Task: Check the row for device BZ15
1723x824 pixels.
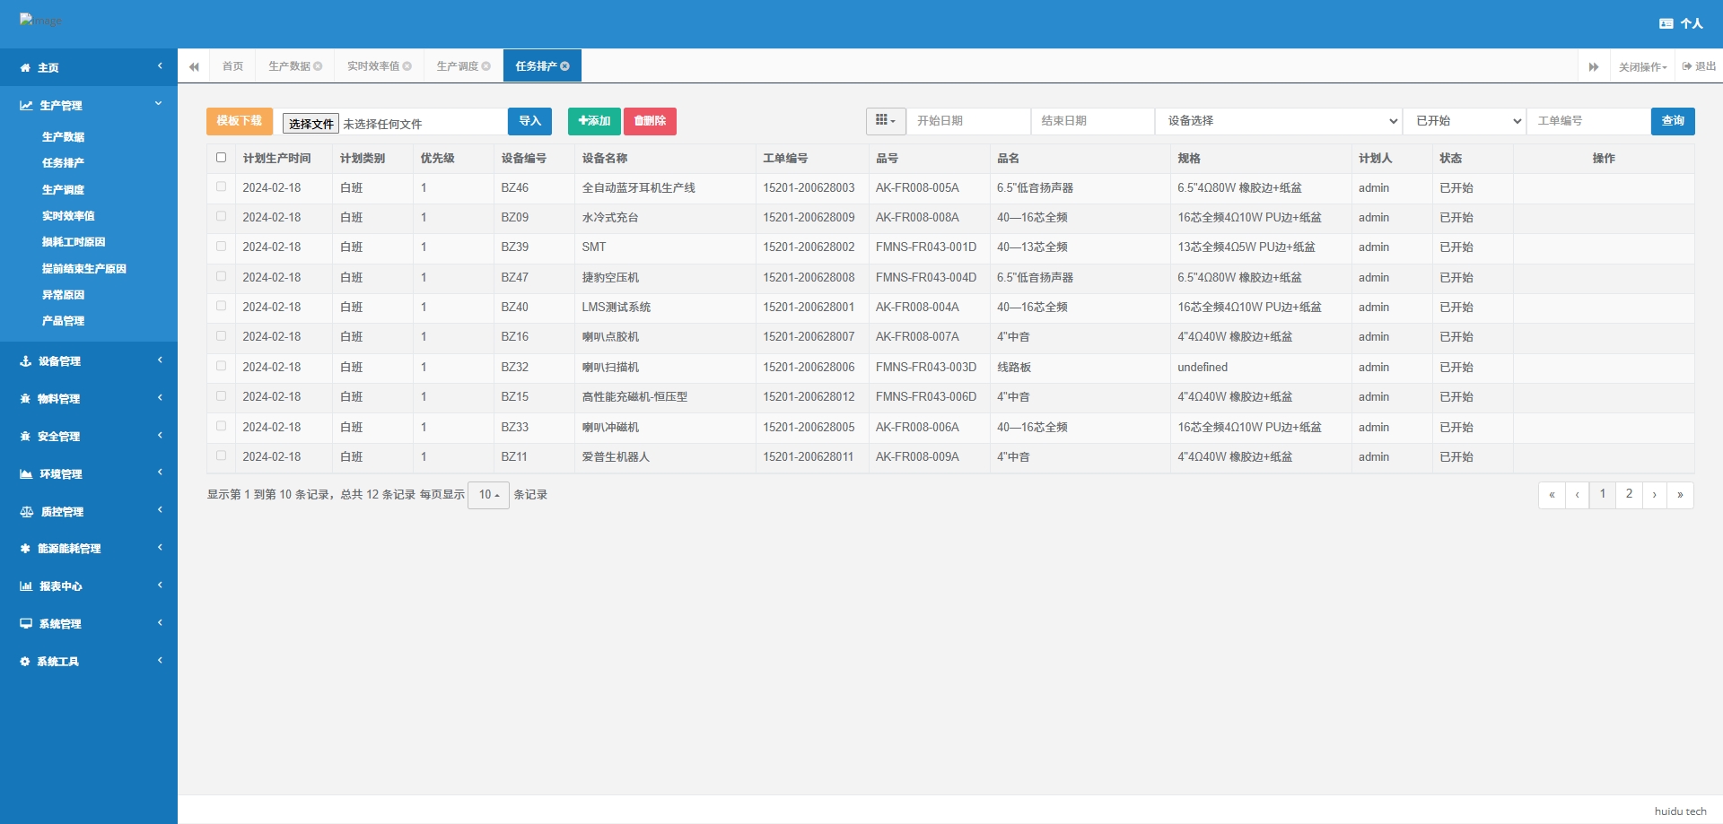Action: pos(221,396)
